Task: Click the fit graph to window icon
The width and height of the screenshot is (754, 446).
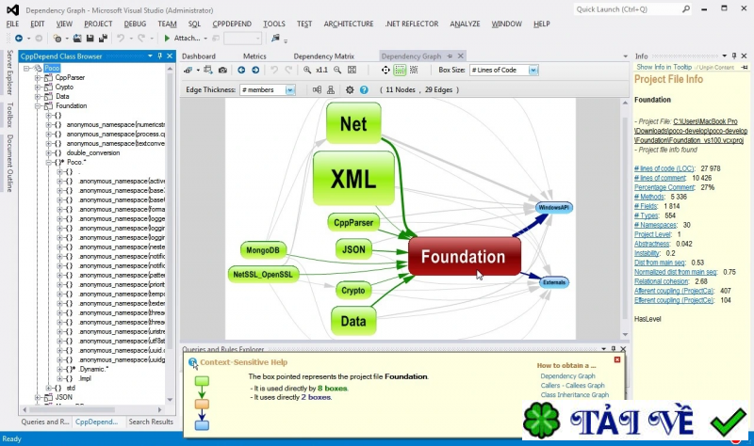Action: [x=352, y=70]
